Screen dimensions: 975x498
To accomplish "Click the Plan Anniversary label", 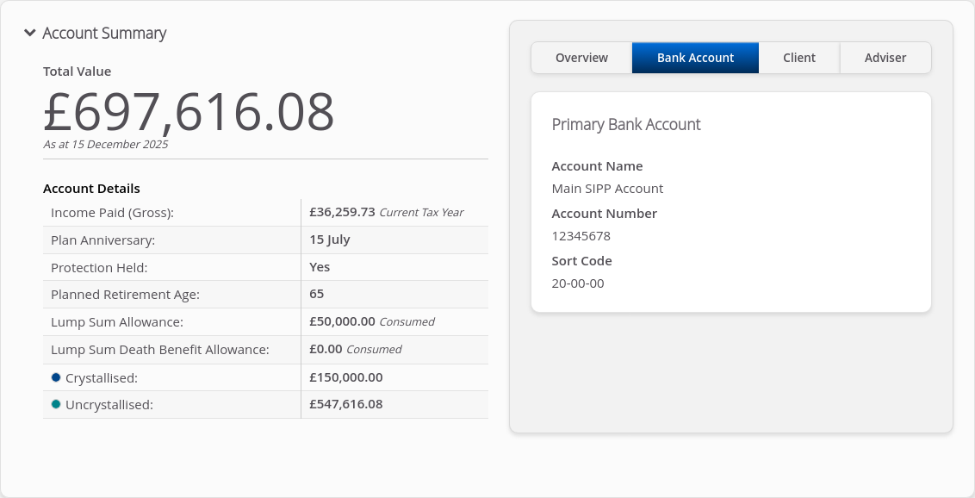I will click(103, 240).
